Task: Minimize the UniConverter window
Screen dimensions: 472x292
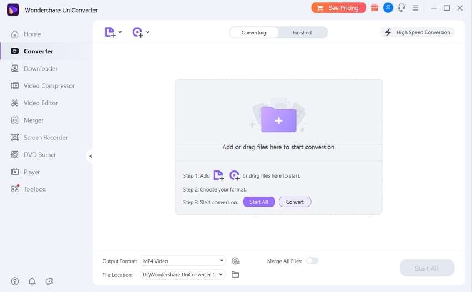Action: (x=434, y=8)
